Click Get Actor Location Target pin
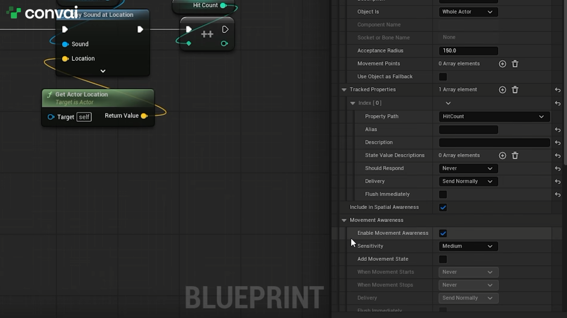This screenshot has height=318, width=567. pos(51,117)
